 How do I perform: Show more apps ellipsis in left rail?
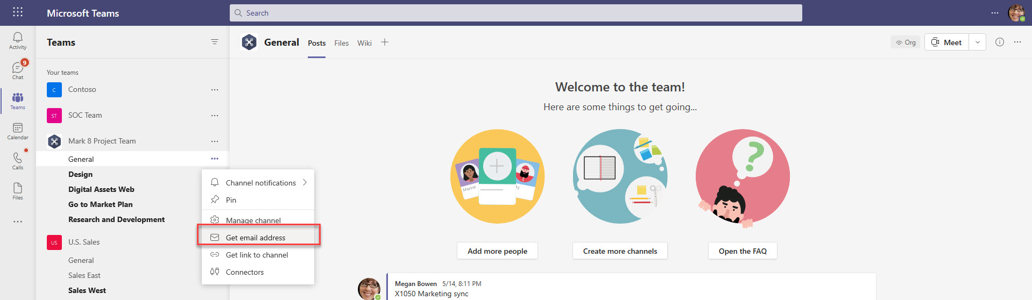tap(18, 222)
